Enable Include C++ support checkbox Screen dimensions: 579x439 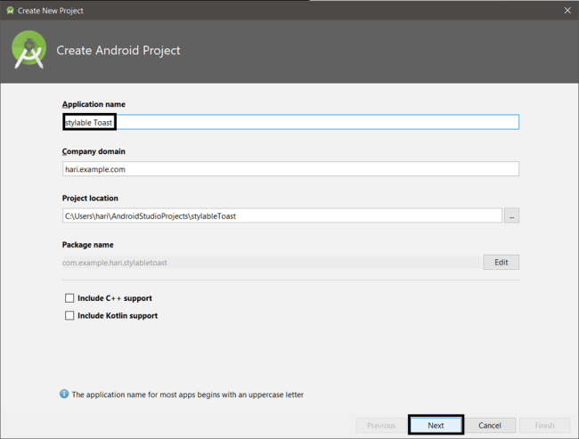coord(69,298)
